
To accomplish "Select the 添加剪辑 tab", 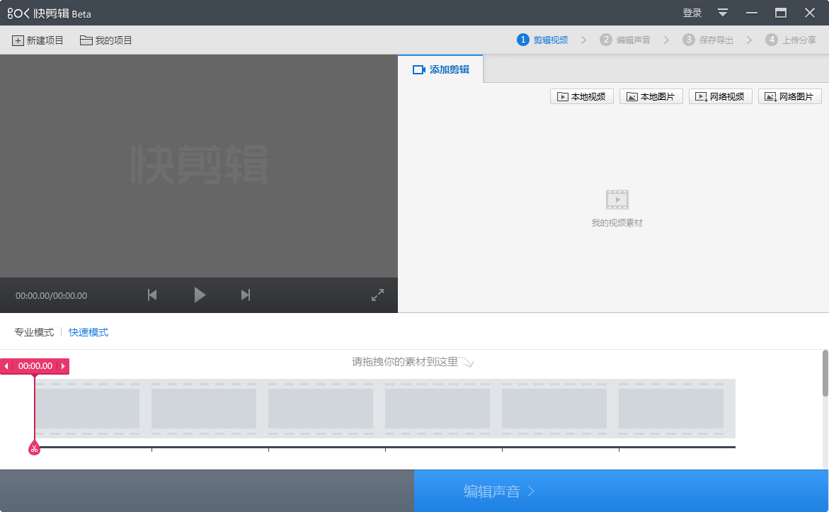I will [440, 69].
